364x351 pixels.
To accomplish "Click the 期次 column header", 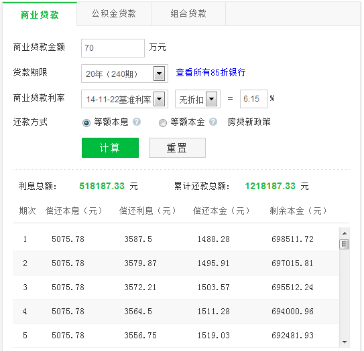I will tap(27, 211).
